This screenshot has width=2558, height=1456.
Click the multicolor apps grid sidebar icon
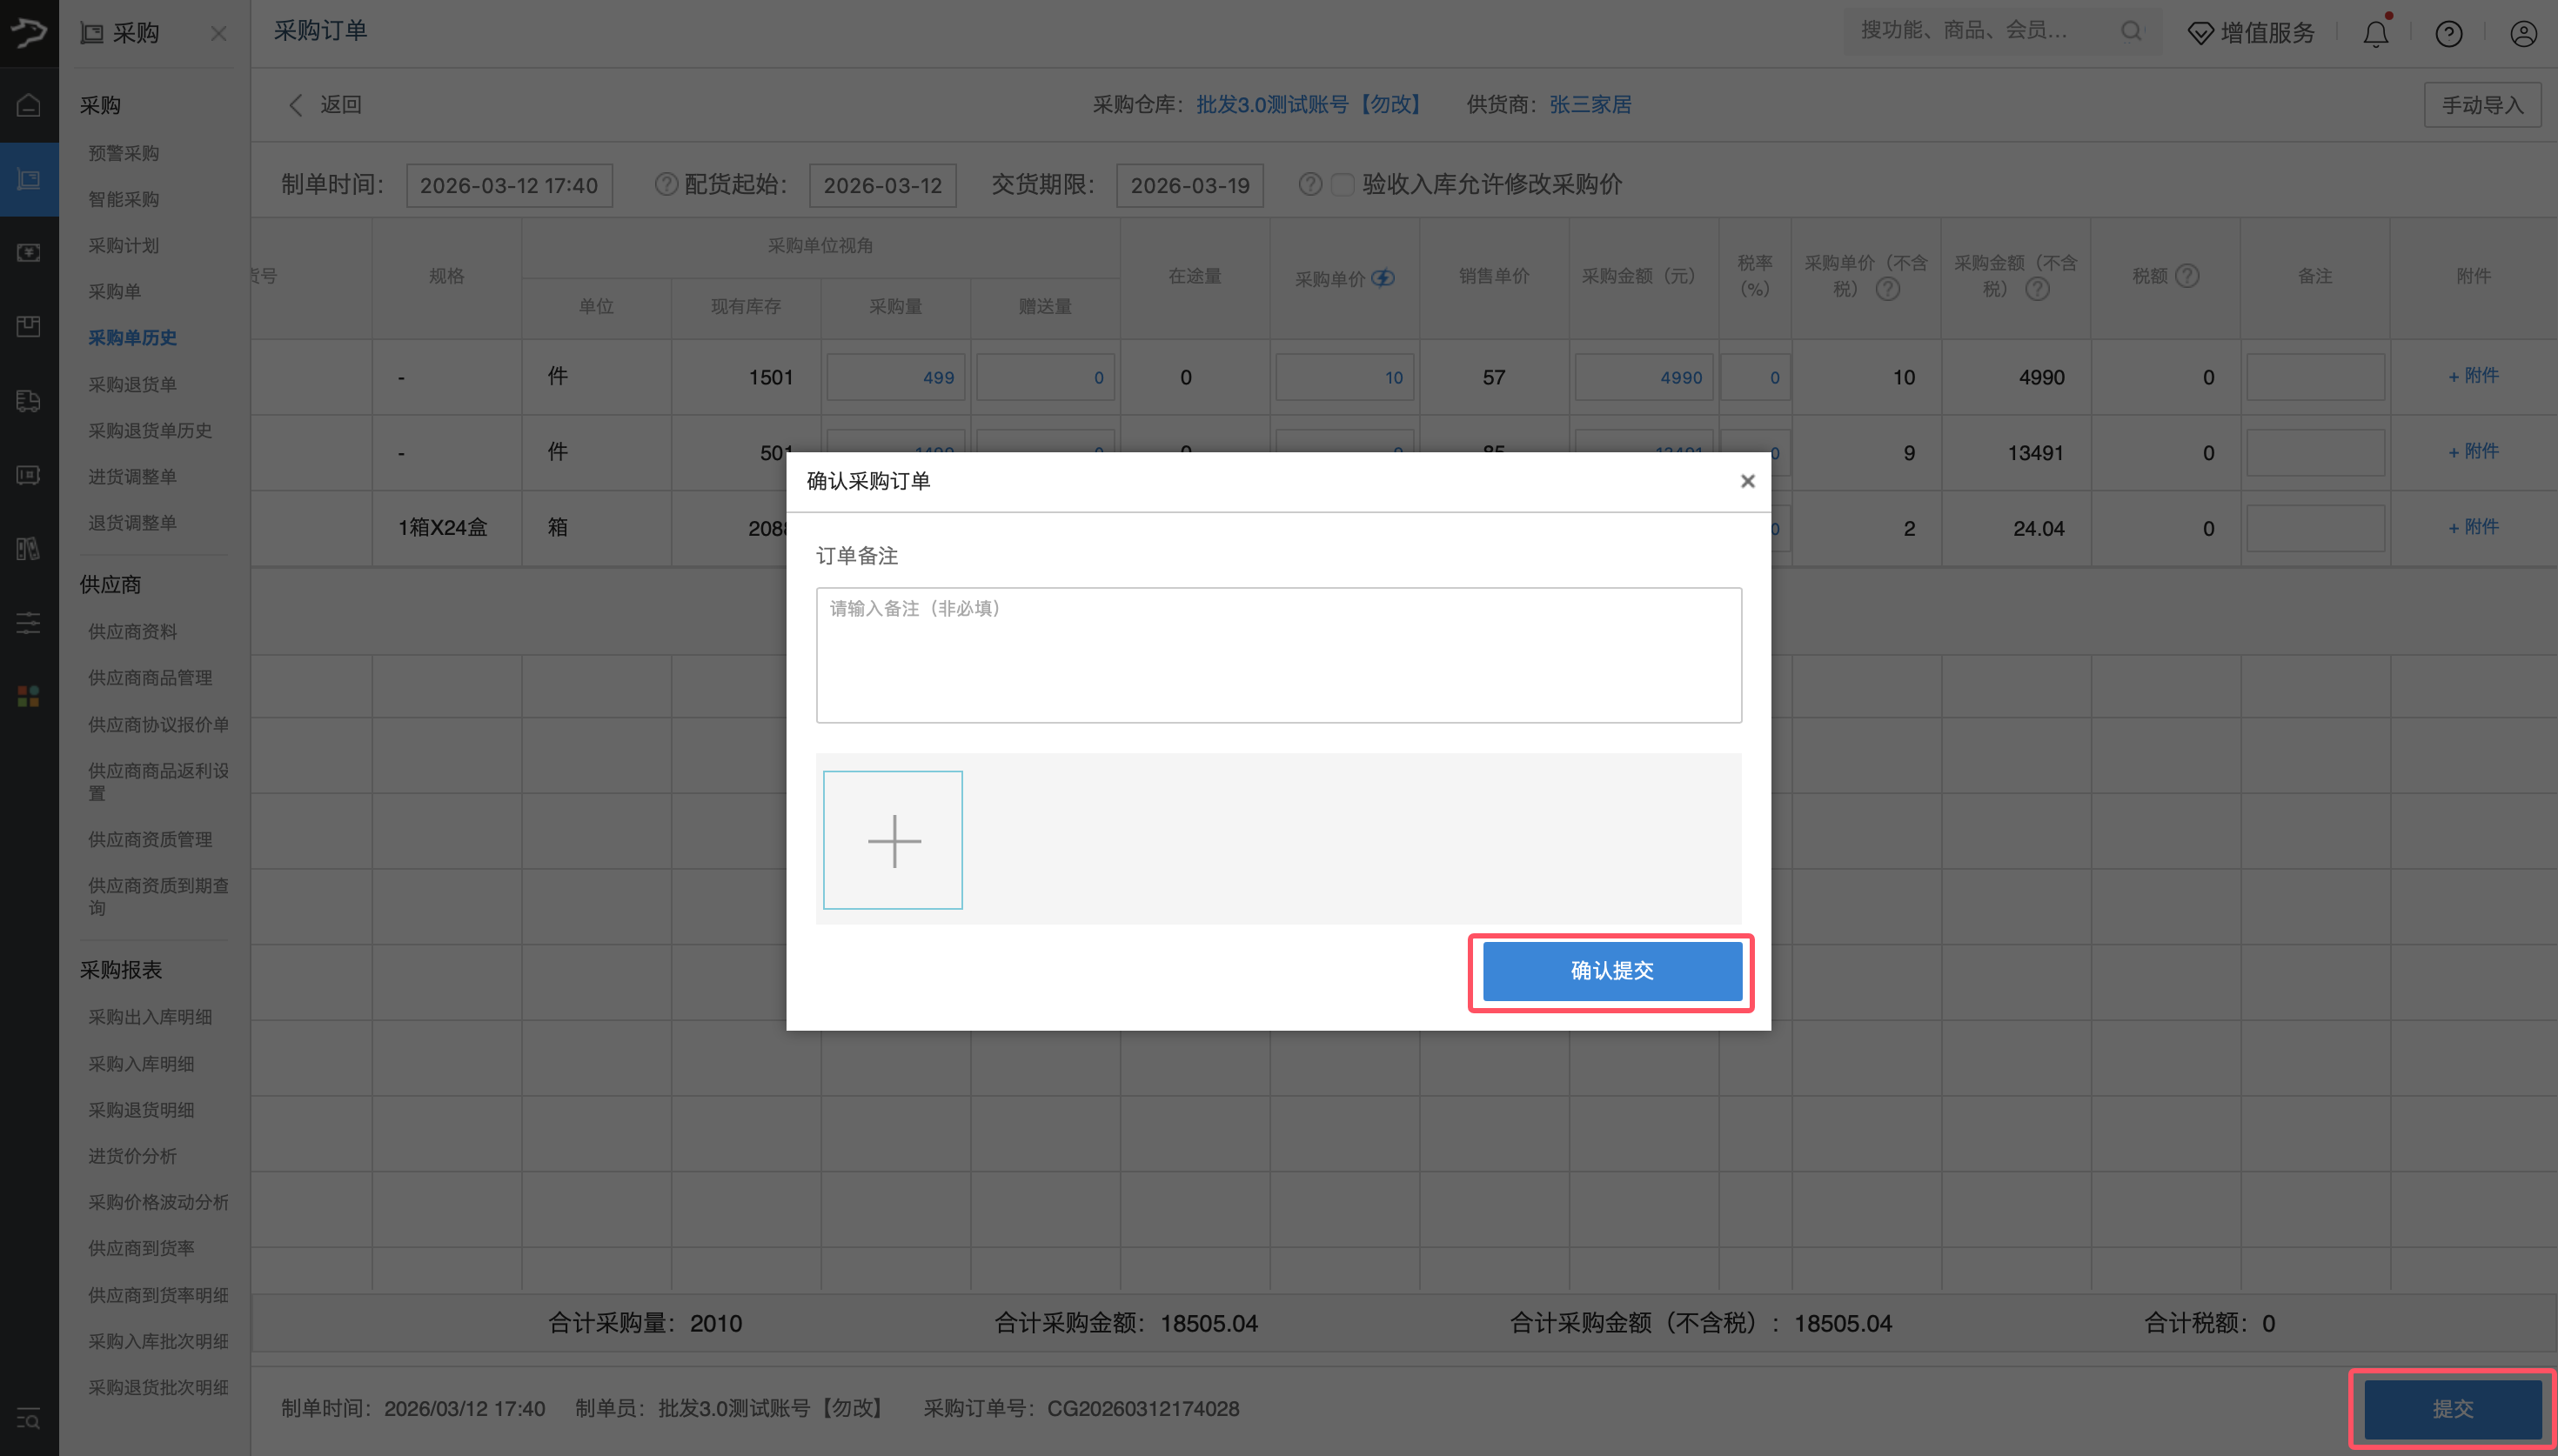[x=28, y=696]
